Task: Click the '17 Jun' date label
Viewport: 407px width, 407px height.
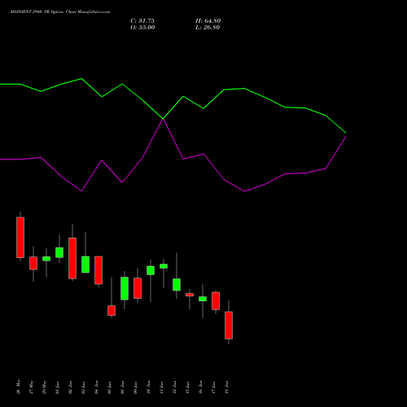Action: [214, 387]
